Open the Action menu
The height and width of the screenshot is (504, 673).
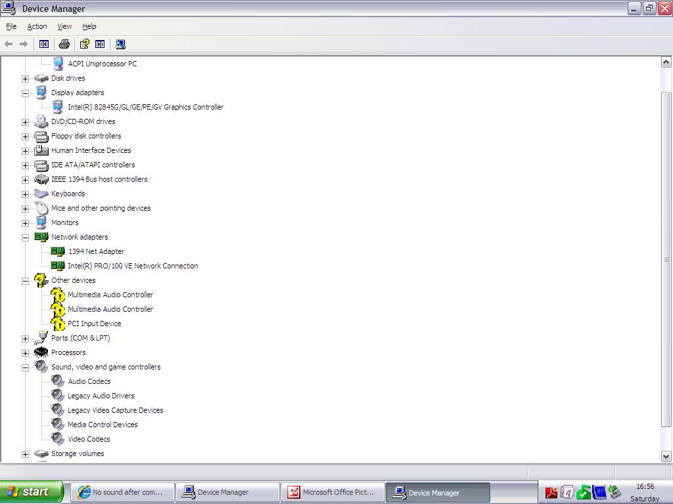click(x=37, y=26)
